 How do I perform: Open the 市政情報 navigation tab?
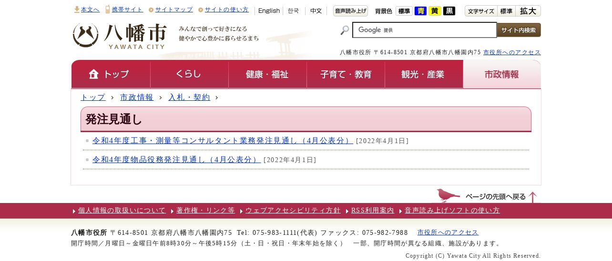point(502,74)
